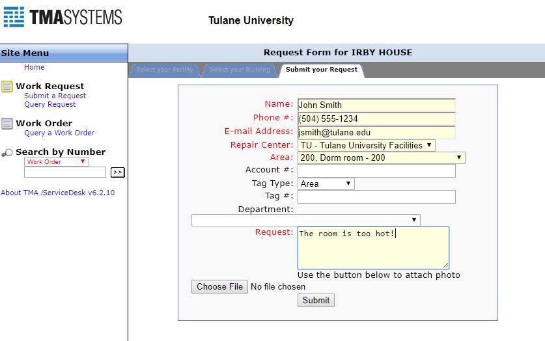Click the TMA Systems logo
Screen dimensions: 545x341
click(x=63, y=17)
